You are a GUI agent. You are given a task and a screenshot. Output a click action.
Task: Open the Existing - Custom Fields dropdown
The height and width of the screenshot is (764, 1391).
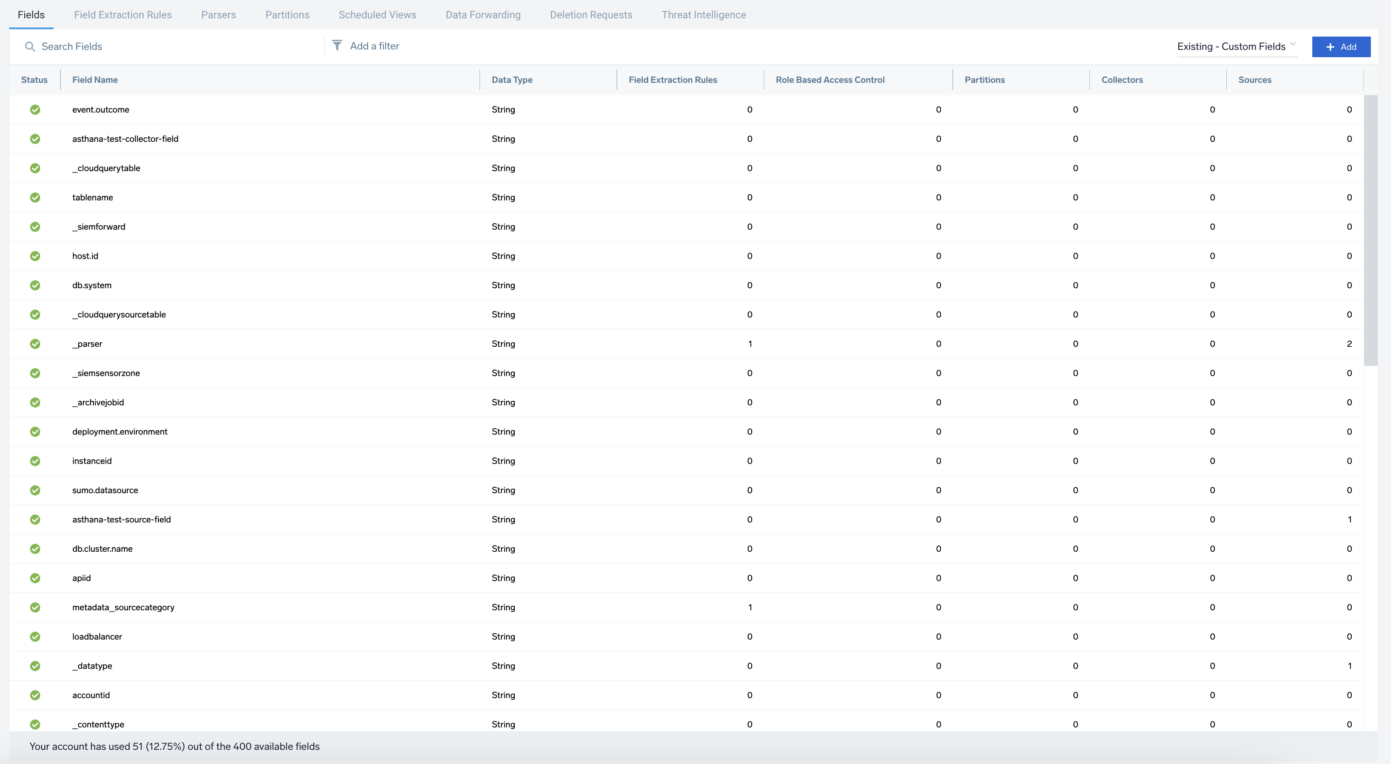click(x=1236, y=46)
